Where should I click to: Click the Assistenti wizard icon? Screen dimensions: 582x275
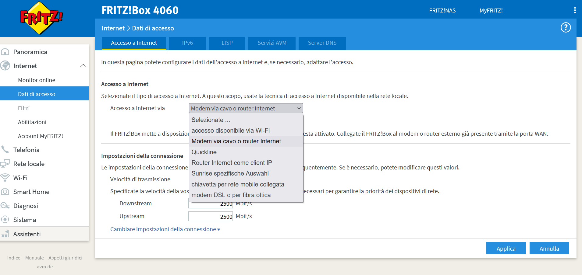(5, 234)
